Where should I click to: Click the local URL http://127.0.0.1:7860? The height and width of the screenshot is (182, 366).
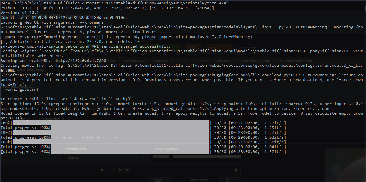tap(81, 61)
